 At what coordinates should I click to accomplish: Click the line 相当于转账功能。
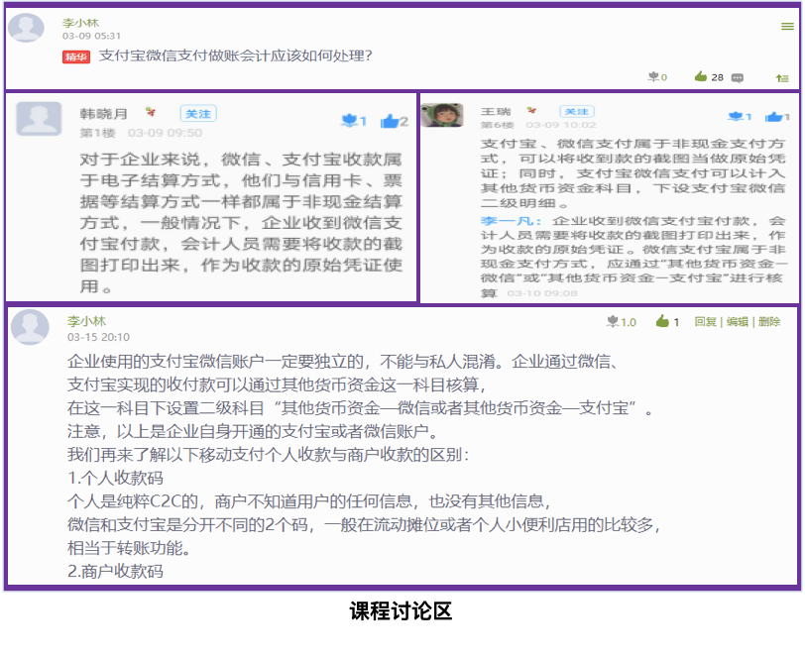(x=130, y=548)
